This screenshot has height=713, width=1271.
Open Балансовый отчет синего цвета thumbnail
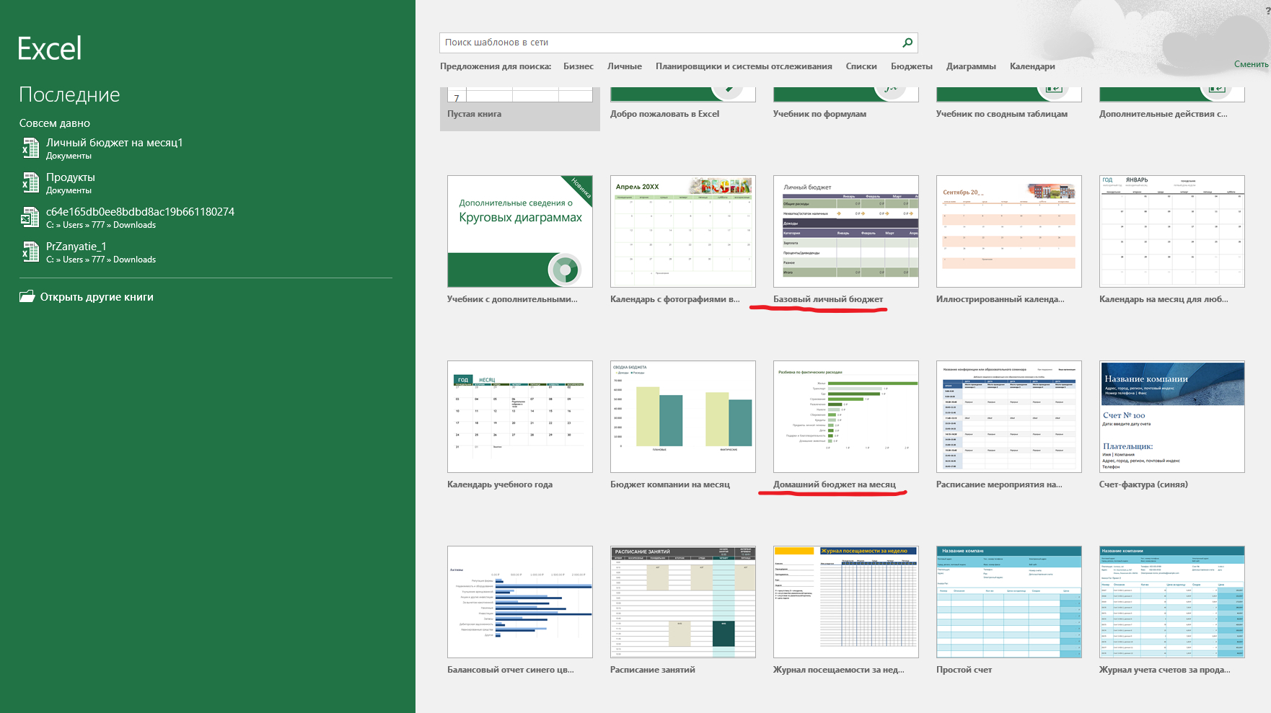point(520,602)
